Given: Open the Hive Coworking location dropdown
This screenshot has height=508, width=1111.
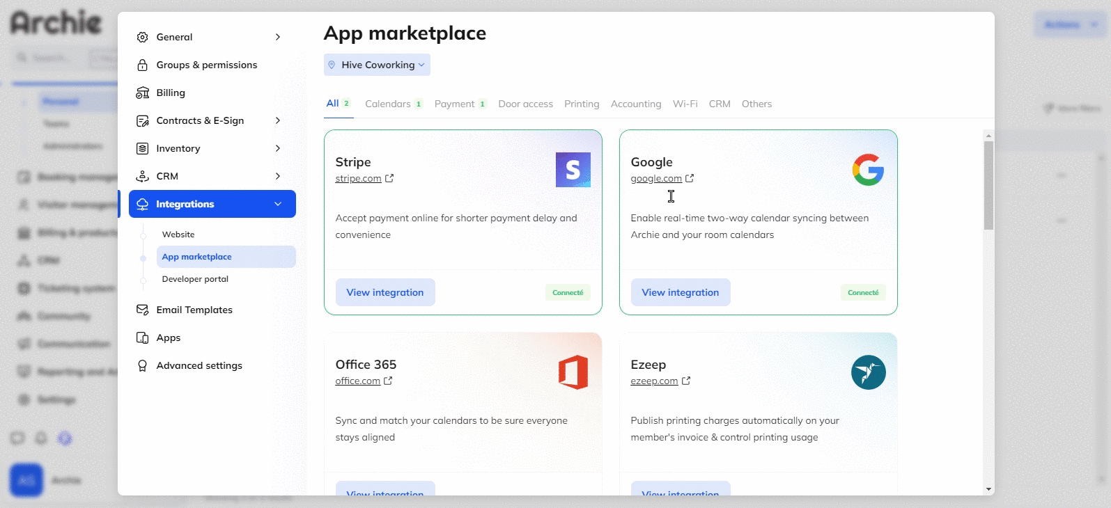Looking at the screenshot, I should pos(377,65).
